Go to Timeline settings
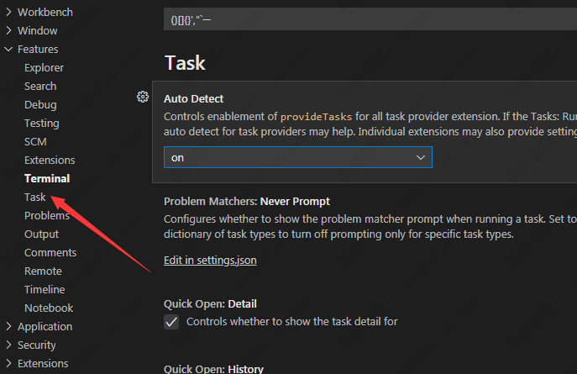 click(45, 290)
